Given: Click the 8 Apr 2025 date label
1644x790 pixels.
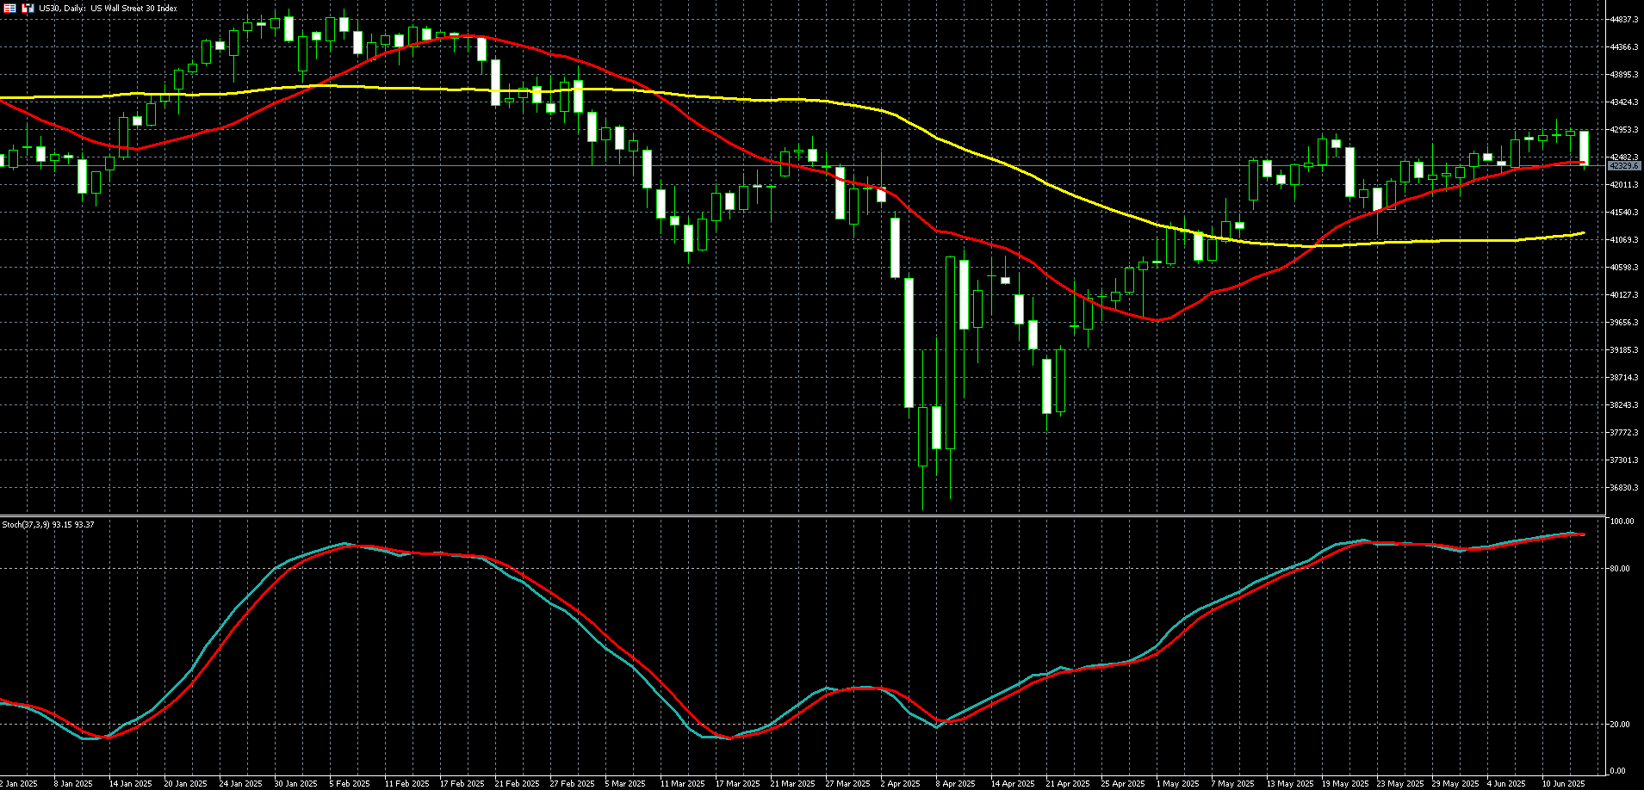Looking at the screenshot, I should (955, 784).
